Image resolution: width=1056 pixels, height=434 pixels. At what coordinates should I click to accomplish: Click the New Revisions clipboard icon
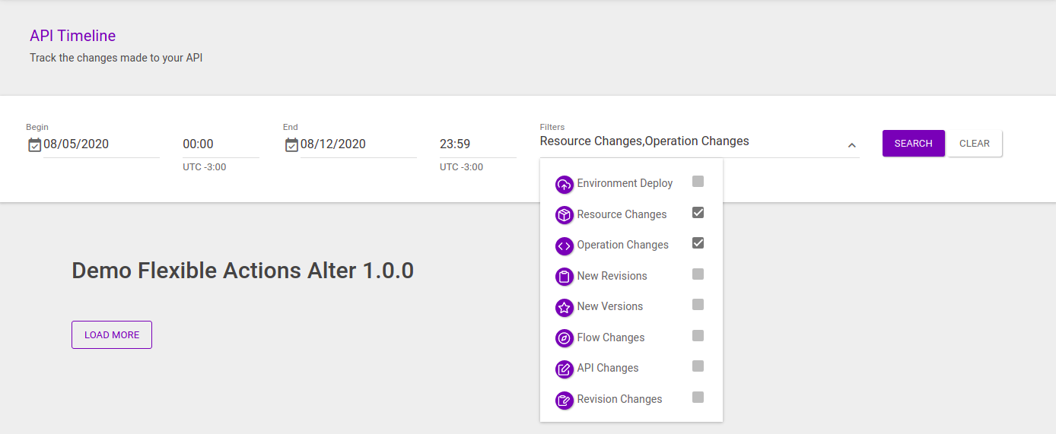pyautogui.click(x=564, y=277)
